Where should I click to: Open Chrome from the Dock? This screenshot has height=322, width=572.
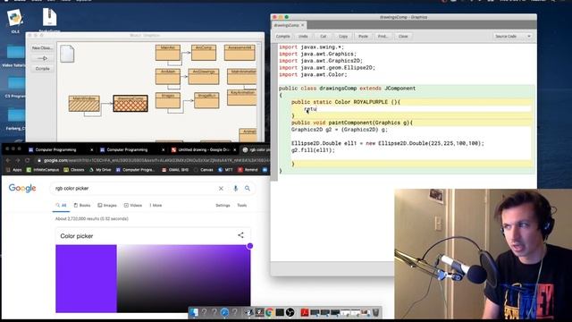point(269,312)
